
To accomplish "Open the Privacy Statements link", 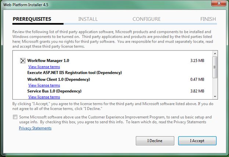I will (35, 128).
